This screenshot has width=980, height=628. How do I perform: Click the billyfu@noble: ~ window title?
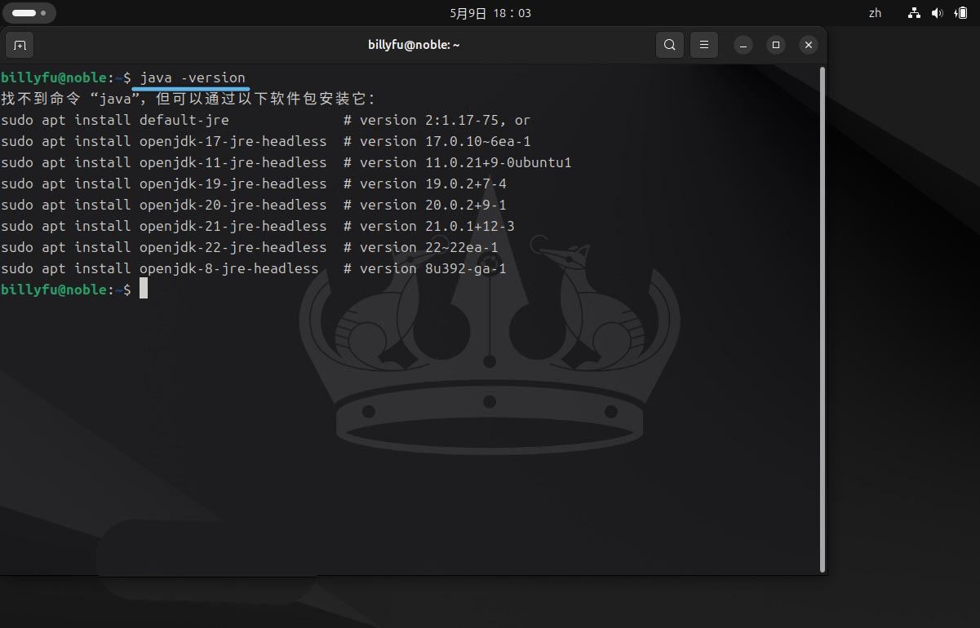(x=414, y=45)
